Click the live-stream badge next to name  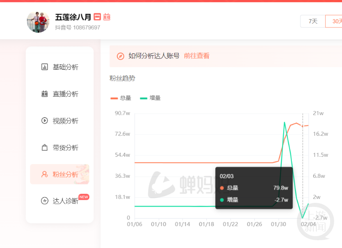[107, 17]
